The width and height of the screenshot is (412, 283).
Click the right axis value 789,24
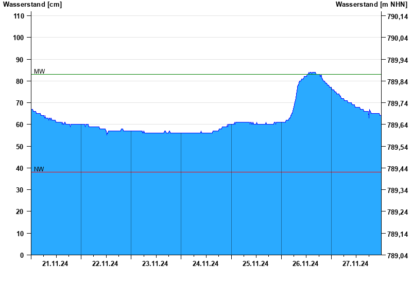(x=398, y=212)
